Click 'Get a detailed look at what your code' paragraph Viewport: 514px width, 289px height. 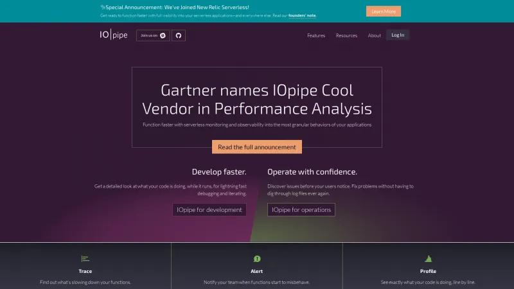(170, 189)
